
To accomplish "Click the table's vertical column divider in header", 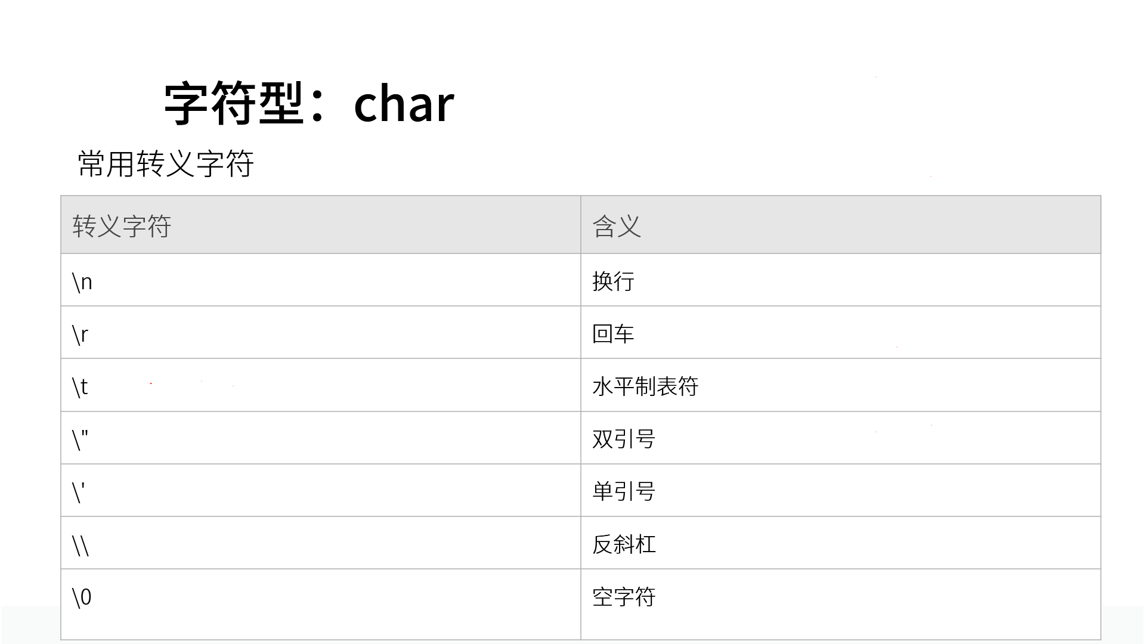I will point(581,225).
